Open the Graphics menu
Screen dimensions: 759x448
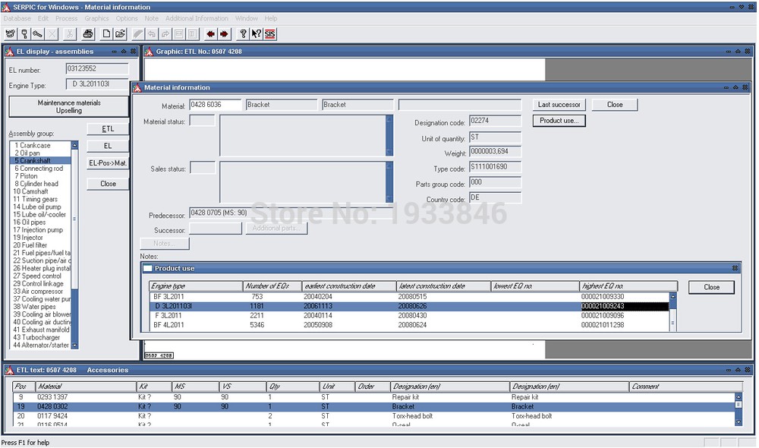click(x=96, y=18)
